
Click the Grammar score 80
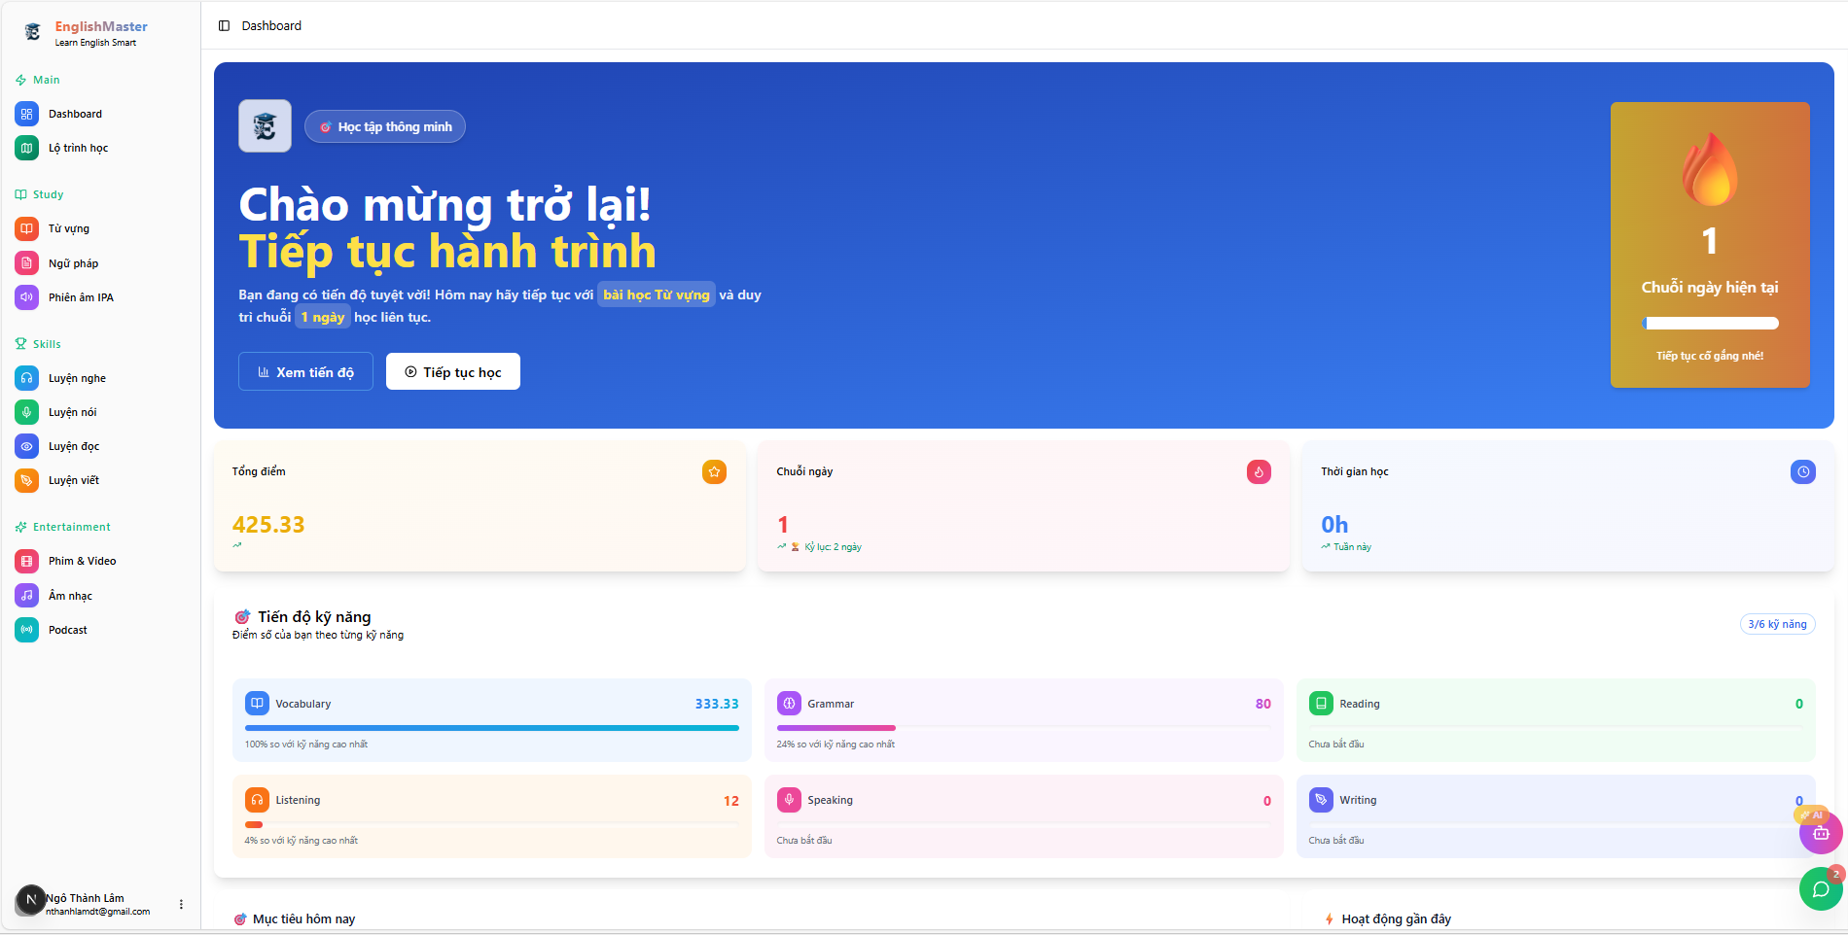click(1263, 704)
